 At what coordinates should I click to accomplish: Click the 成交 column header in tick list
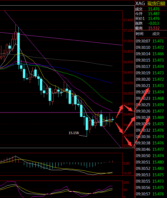coord(156,34)
